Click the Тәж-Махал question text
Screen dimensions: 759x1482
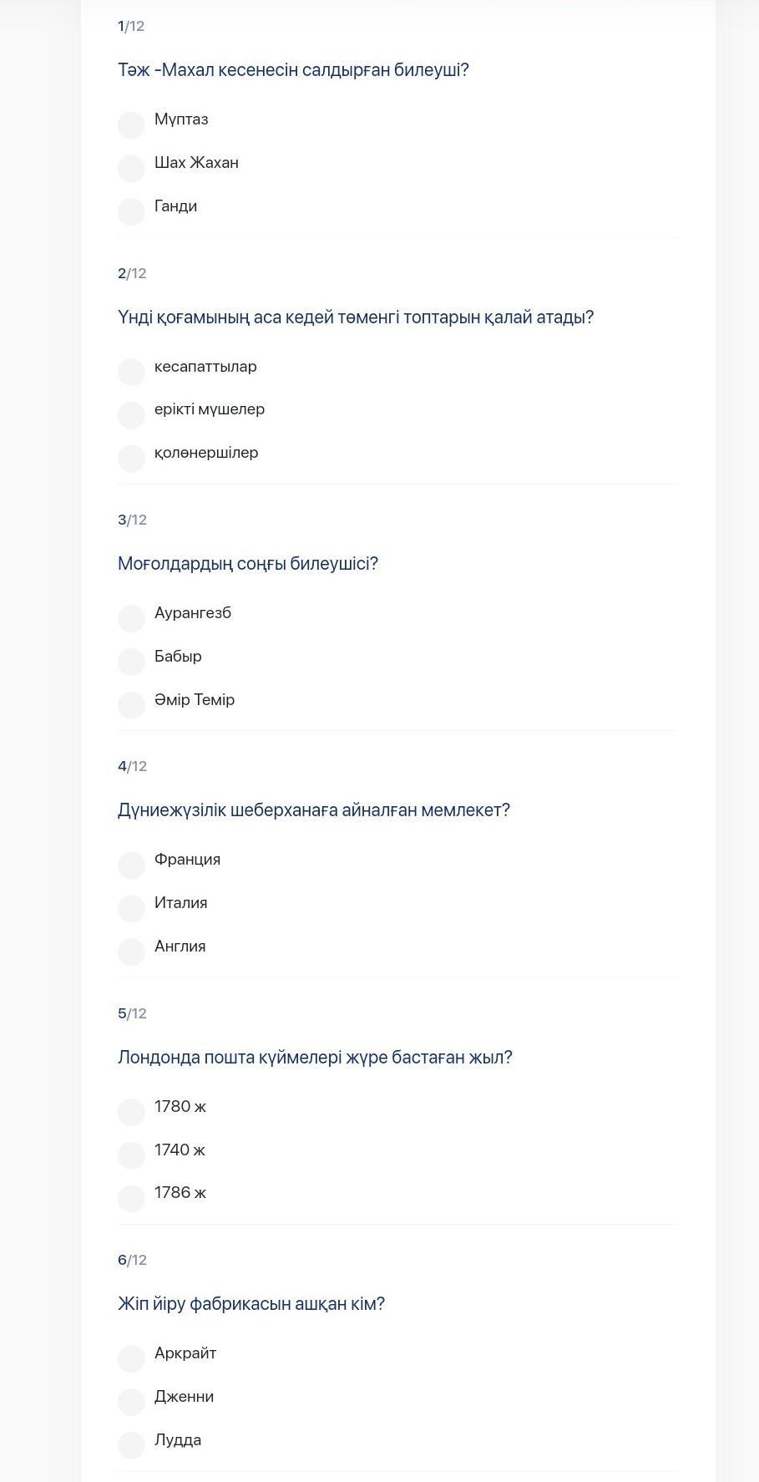293,70
